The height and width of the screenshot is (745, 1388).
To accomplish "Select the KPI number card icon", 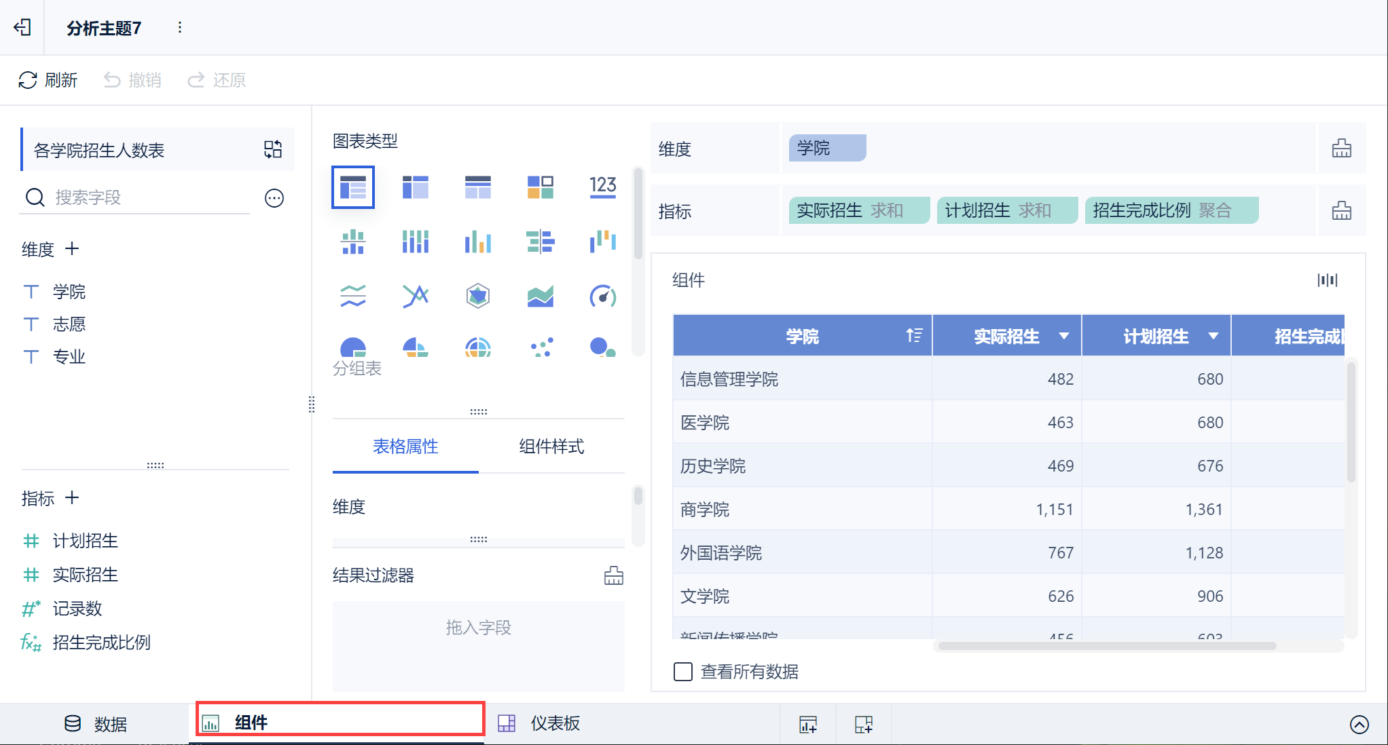I will click(x=602, y=187).
